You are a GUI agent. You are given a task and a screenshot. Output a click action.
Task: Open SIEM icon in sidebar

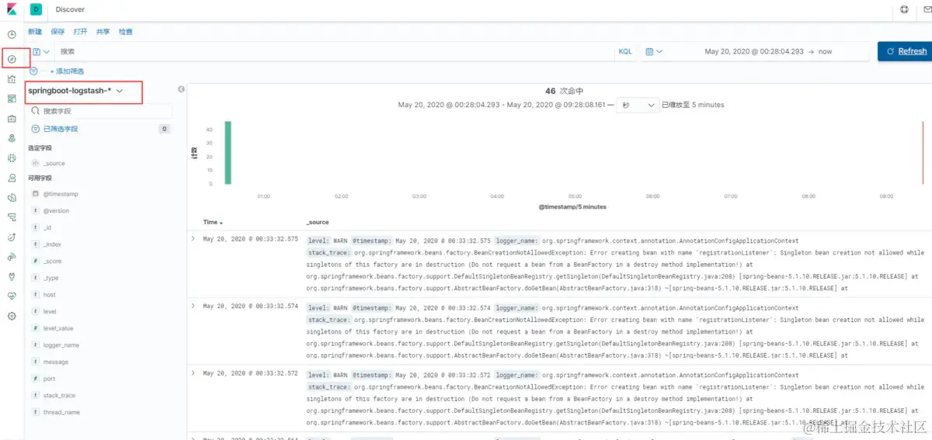coord(12,257)
